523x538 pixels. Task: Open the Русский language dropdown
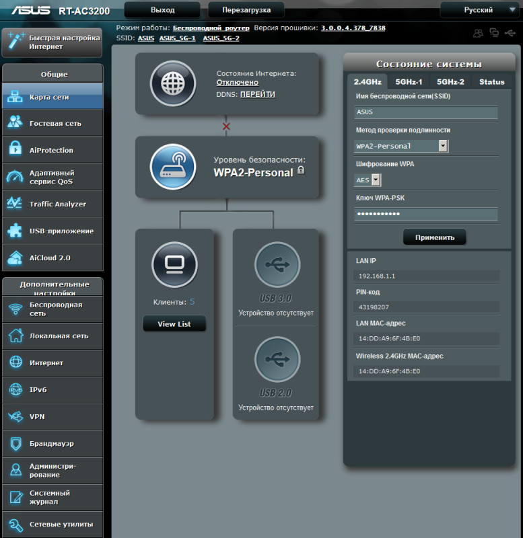(479, 10)
